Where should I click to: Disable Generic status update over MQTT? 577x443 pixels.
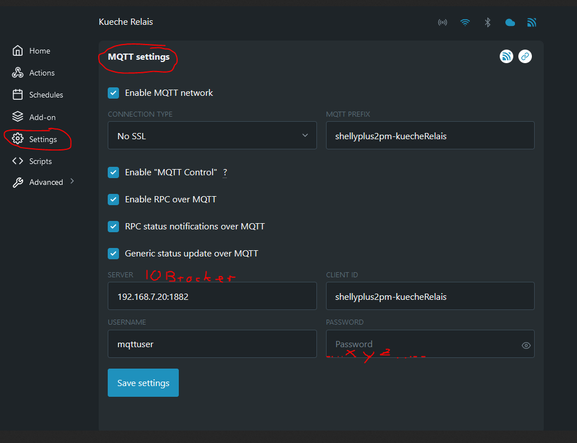113,254
